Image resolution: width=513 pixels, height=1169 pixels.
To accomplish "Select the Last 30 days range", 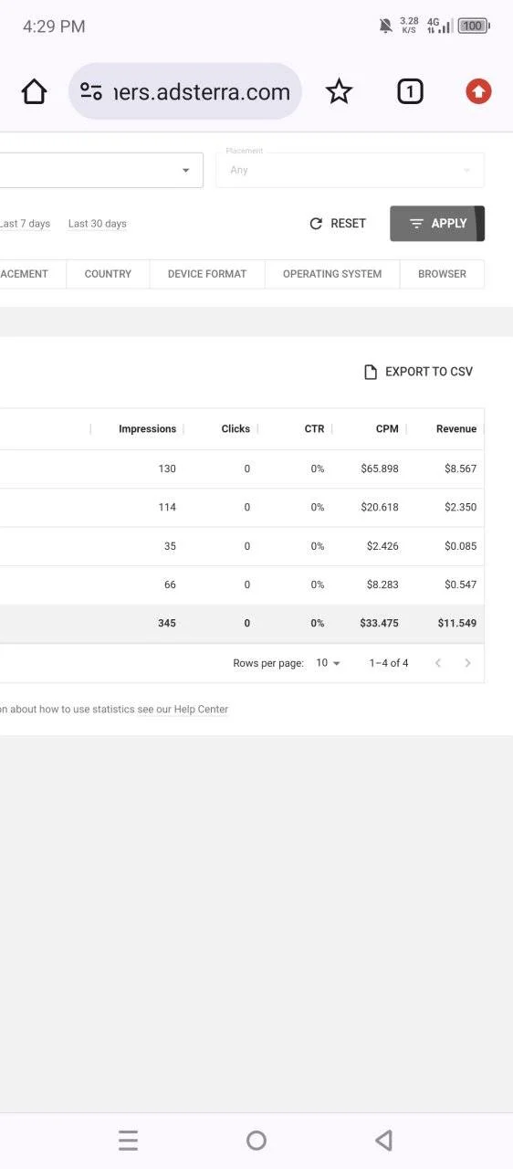I will [x=98, y=224].
